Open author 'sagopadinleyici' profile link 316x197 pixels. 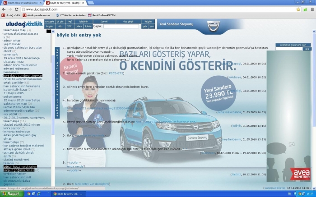(274, 188)
